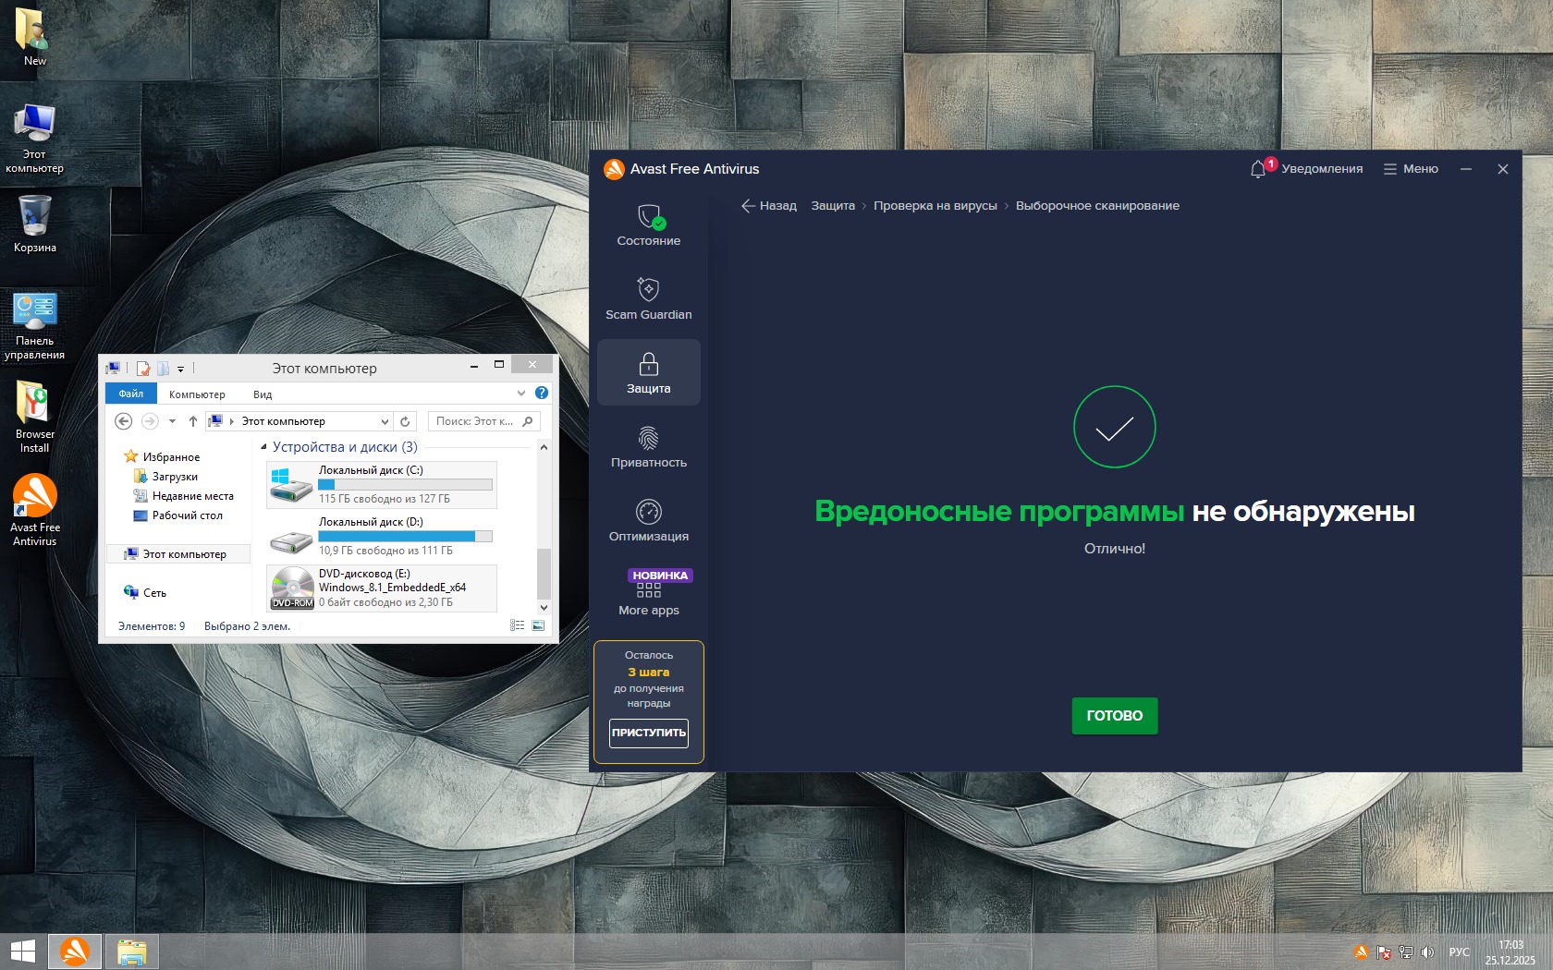The width and height of the screenshot is (1553, 970).
Task: Click in the Explorer search field
Action: click(x=475, y=421)
